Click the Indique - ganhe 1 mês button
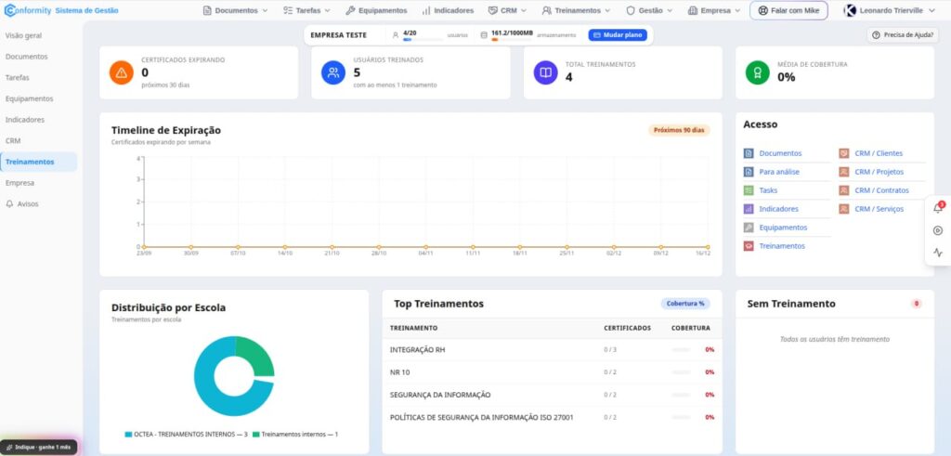 (x=39, y=447)
